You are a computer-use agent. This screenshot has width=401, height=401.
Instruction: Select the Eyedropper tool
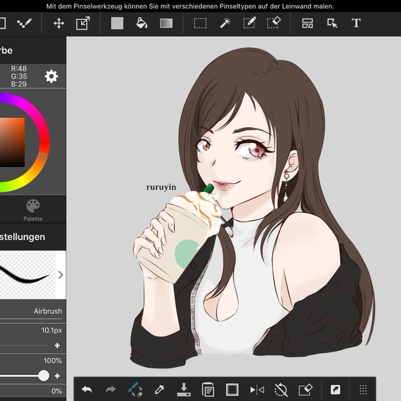tap(159, 390)
